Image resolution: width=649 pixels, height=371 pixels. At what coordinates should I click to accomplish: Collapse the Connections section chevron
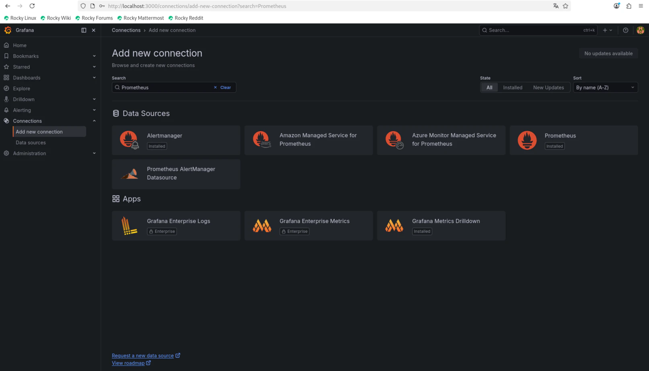point(94,121)
